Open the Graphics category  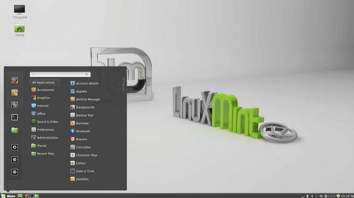point(41,98)
